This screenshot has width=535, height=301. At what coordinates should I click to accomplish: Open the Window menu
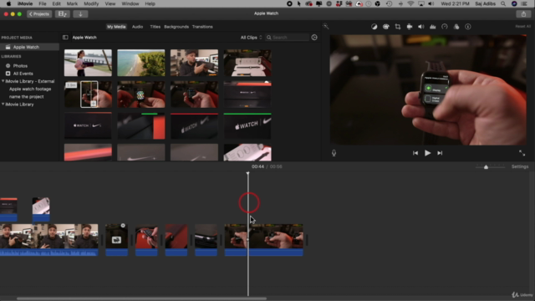(x=130, y=3)
